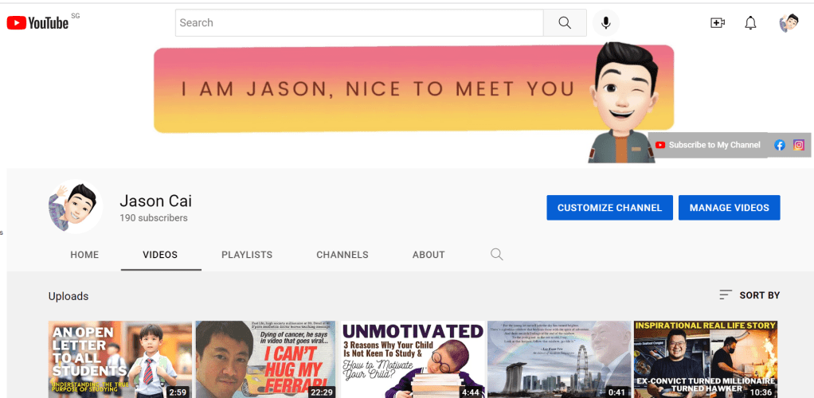Start voice search with microphone icon
The height and width of the screenshot is (398, 814).
[605, 23]
